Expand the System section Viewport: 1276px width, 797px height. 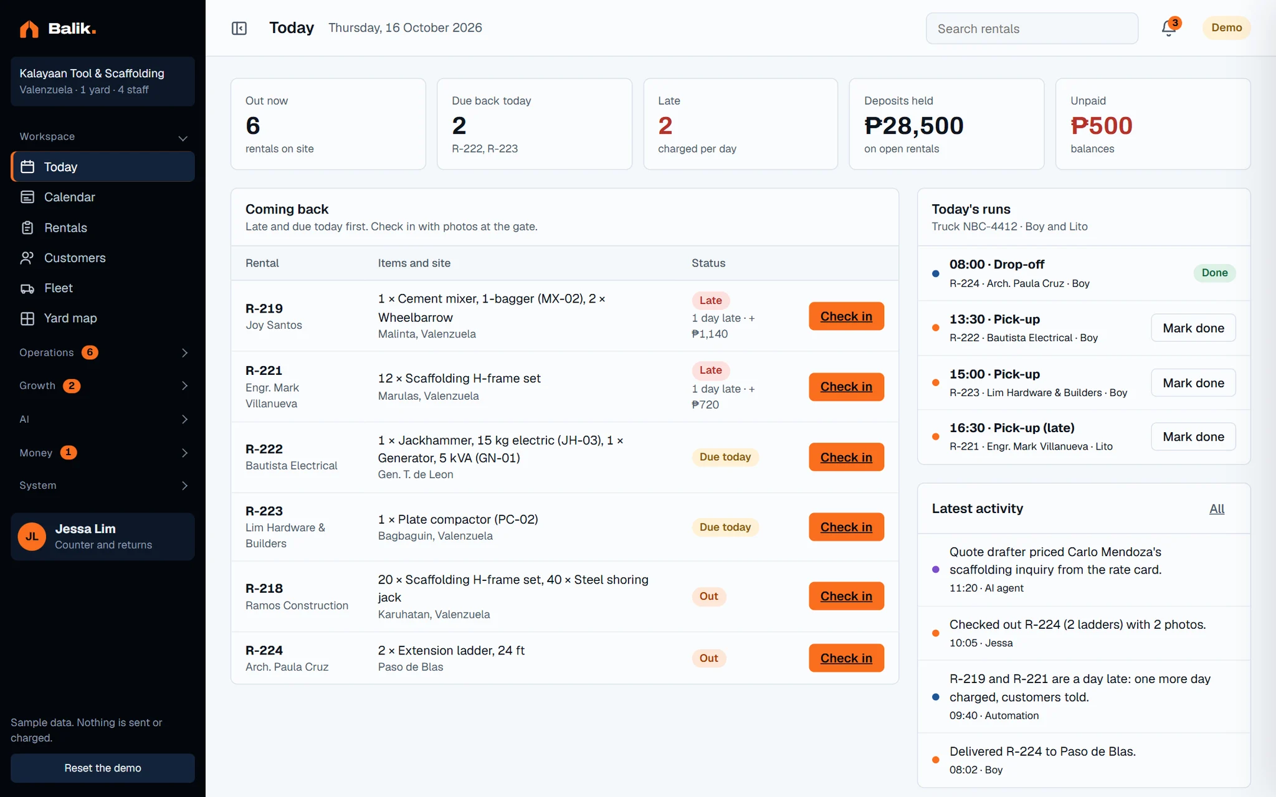click(x=103, y=485)
